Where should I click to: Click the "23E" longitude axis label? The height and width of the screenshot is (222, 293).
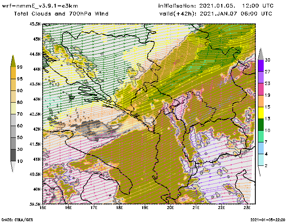247,208
